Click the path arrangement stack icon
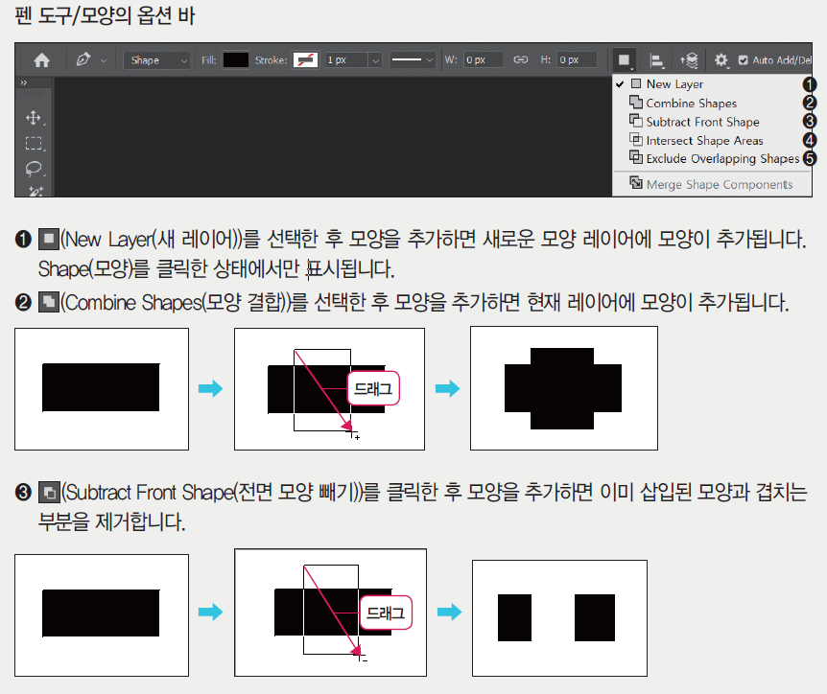Image resolution: width=827 pixels, height=694 pixels. pos(689,59)
